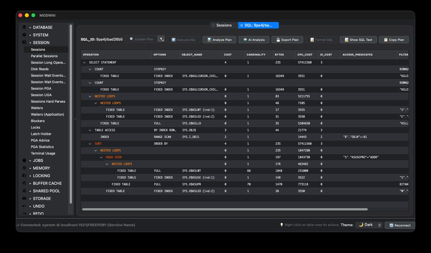Collapse the SELECT STATEMENT plan row
Screen dimensions: 431x253
(84, 62)
